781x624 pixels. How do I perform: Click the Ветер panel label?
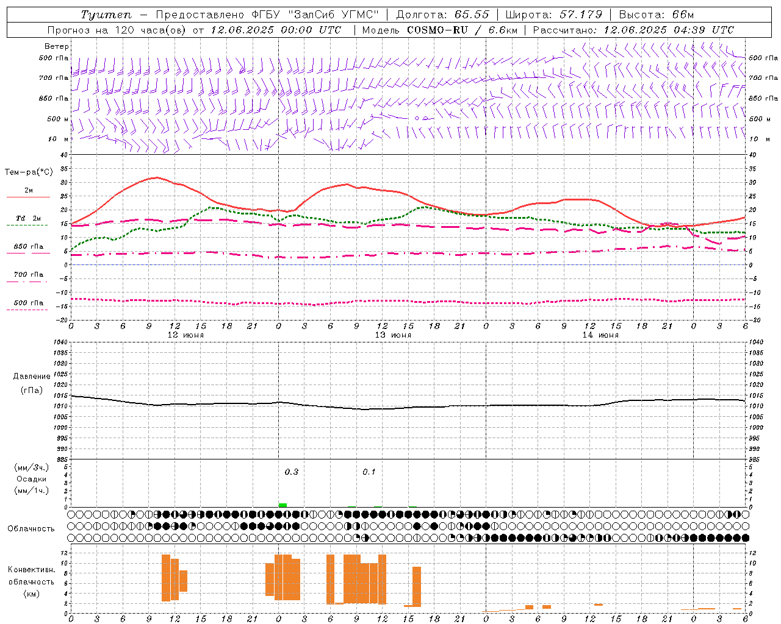click(x=57, y=46)
